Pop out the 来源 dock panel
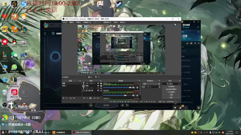 pos(101,81)
